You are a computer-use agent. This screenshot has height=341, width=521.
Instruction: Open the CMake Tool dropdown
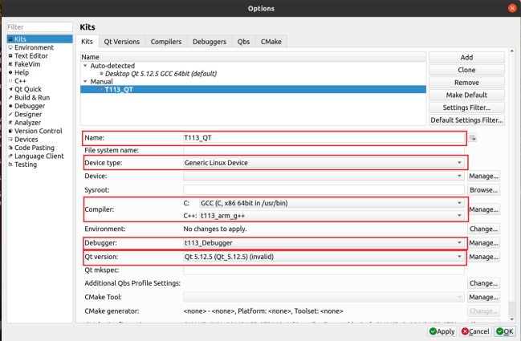324,297
